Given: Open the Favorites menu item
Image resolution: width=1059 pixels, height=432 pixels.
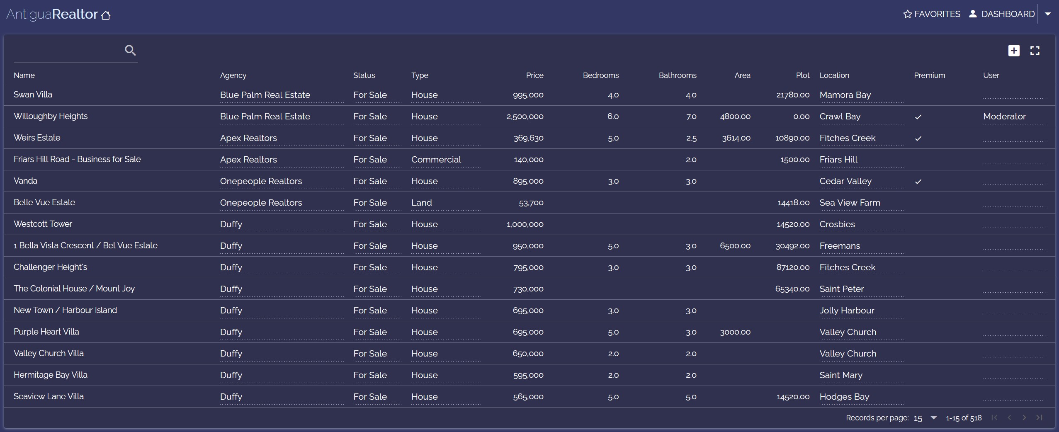Looking at the screenshot, I should pyautogui.click(x=932, y=14).
